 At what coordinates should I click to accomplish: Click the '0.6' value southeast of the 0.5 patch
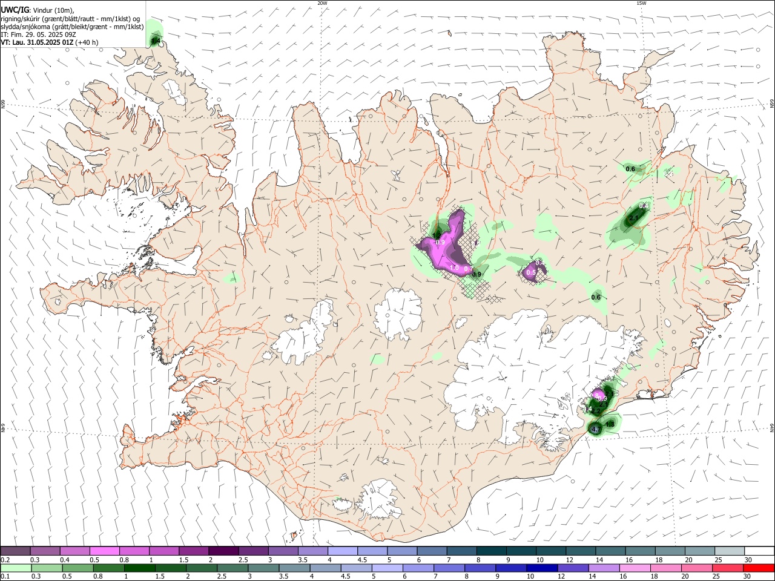(596, 297)
